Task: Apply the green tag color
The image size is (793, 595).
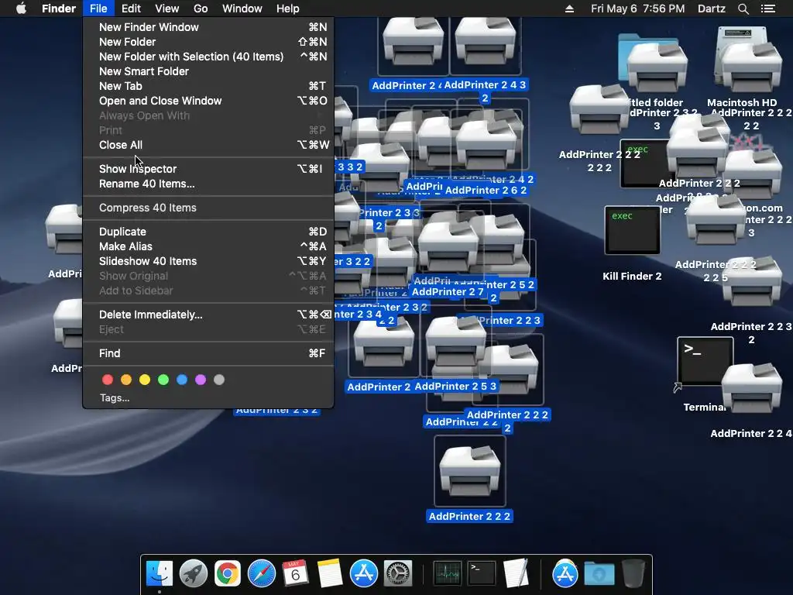Action: [x=163, y=380]
